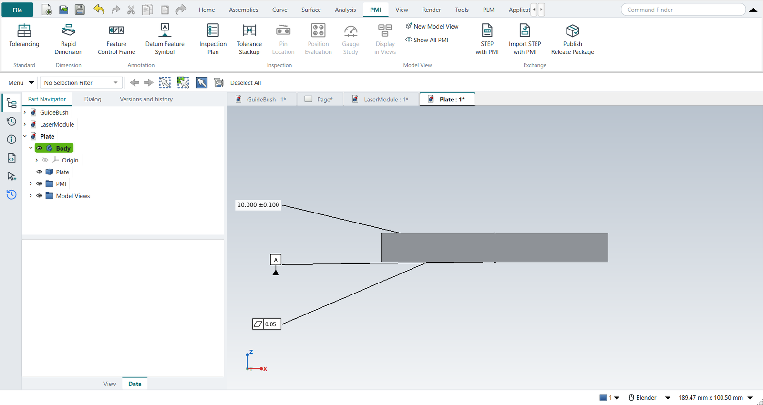Click Deselect All

246,83
